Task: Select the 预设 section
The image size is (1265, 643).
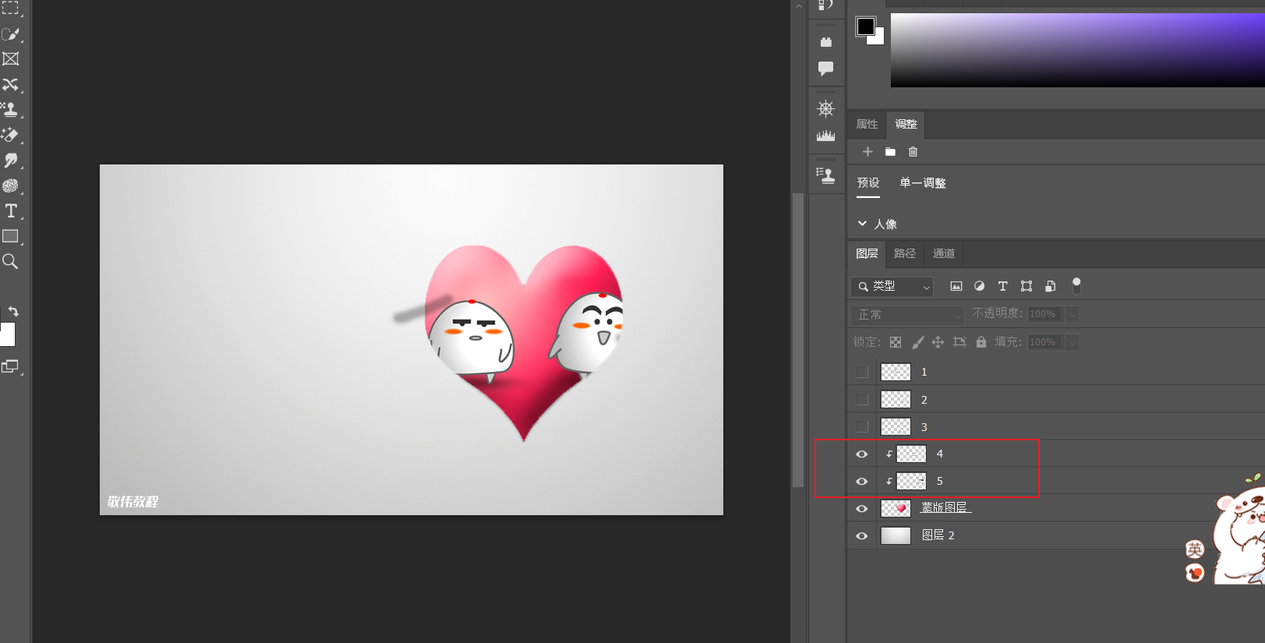Action: pyautogui.click(x=868, y=183)
